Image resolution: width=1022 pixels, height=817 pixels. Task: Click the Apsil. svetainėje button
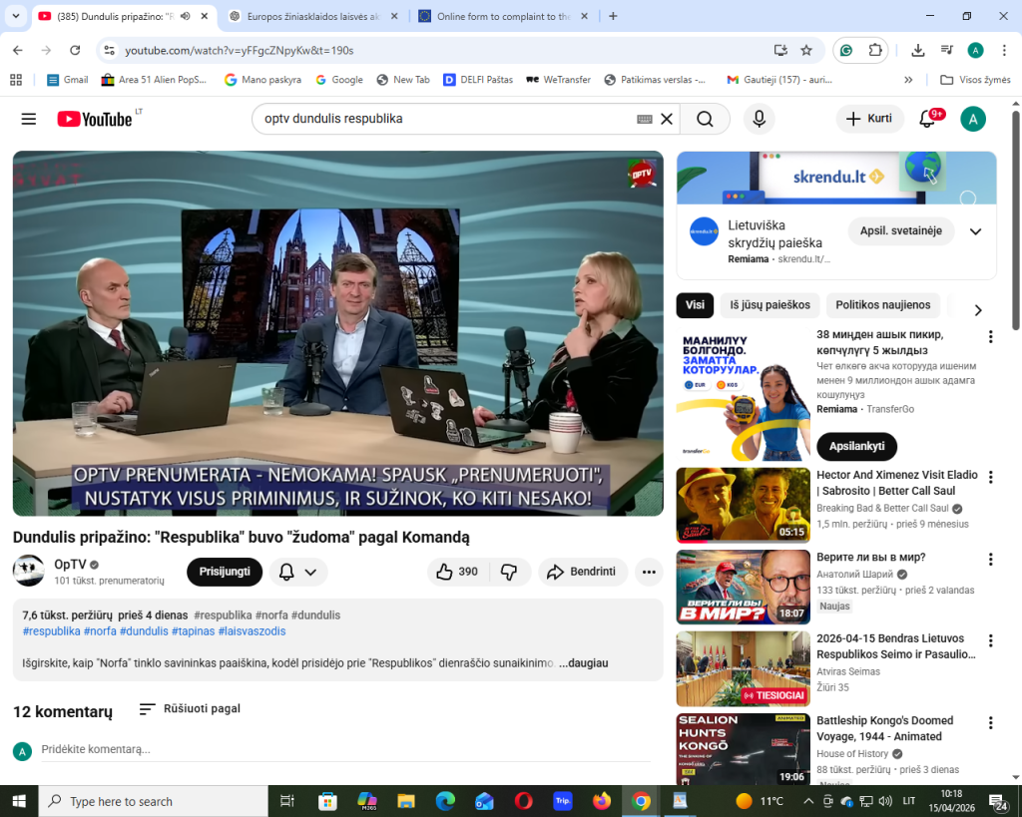tap(901, 230)
